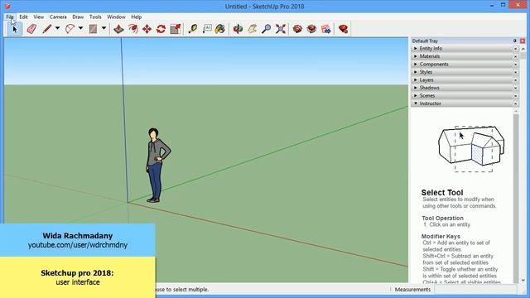Open the Arc tool dropdown arrow

coord(80,28)
